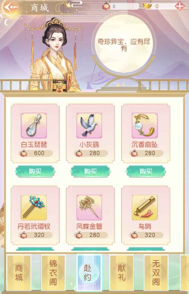The height and width of the screenshot is (294, 189).
Task: Buy the 沉香扇坠 with 购买 button
Action: tap(146, 171)
